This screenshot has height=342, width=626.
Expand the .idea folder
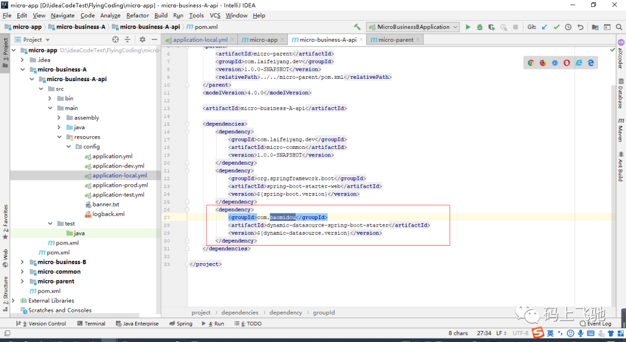click(x=23, y=60)
